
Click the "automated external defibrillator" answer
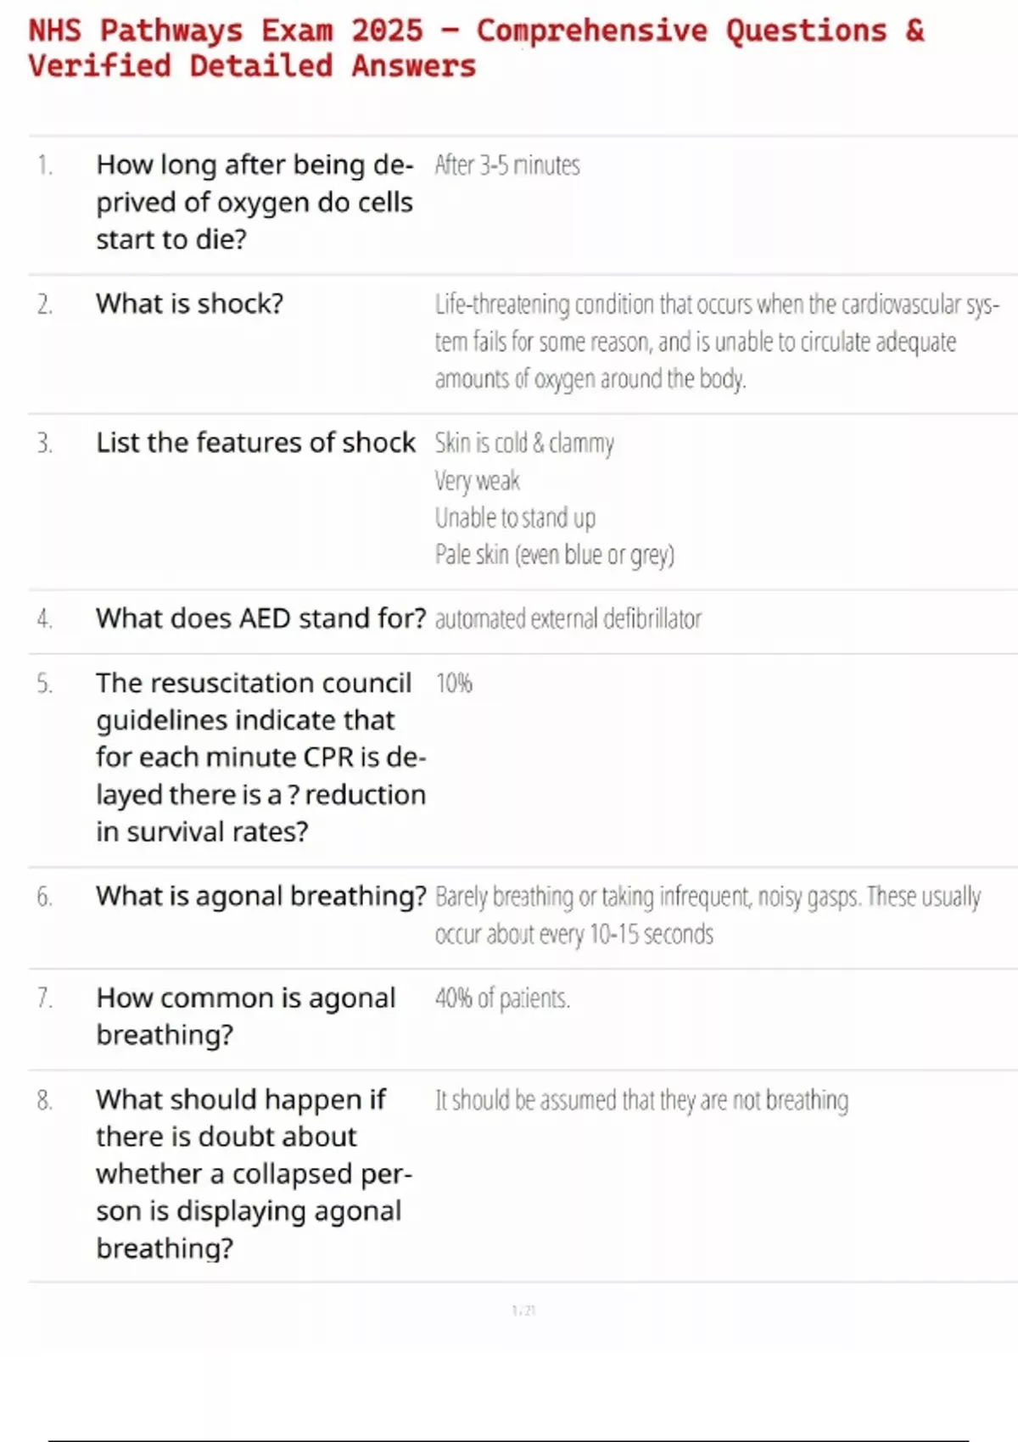[x=568, y=619]
